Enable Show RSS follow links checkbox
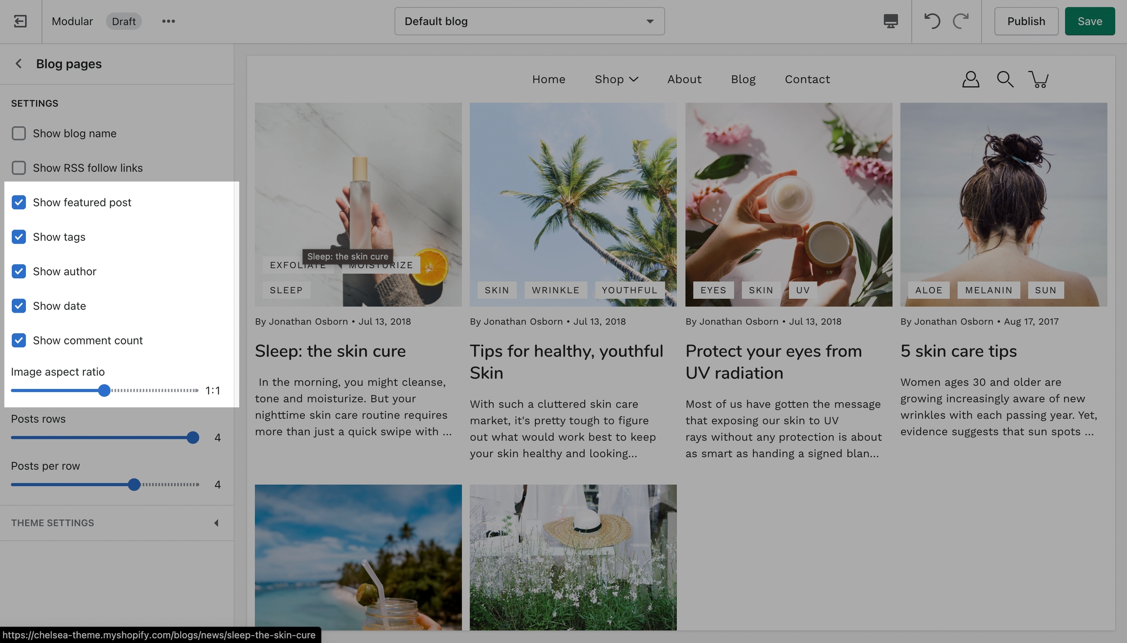Screen dimensions: 1127x643 19,168
